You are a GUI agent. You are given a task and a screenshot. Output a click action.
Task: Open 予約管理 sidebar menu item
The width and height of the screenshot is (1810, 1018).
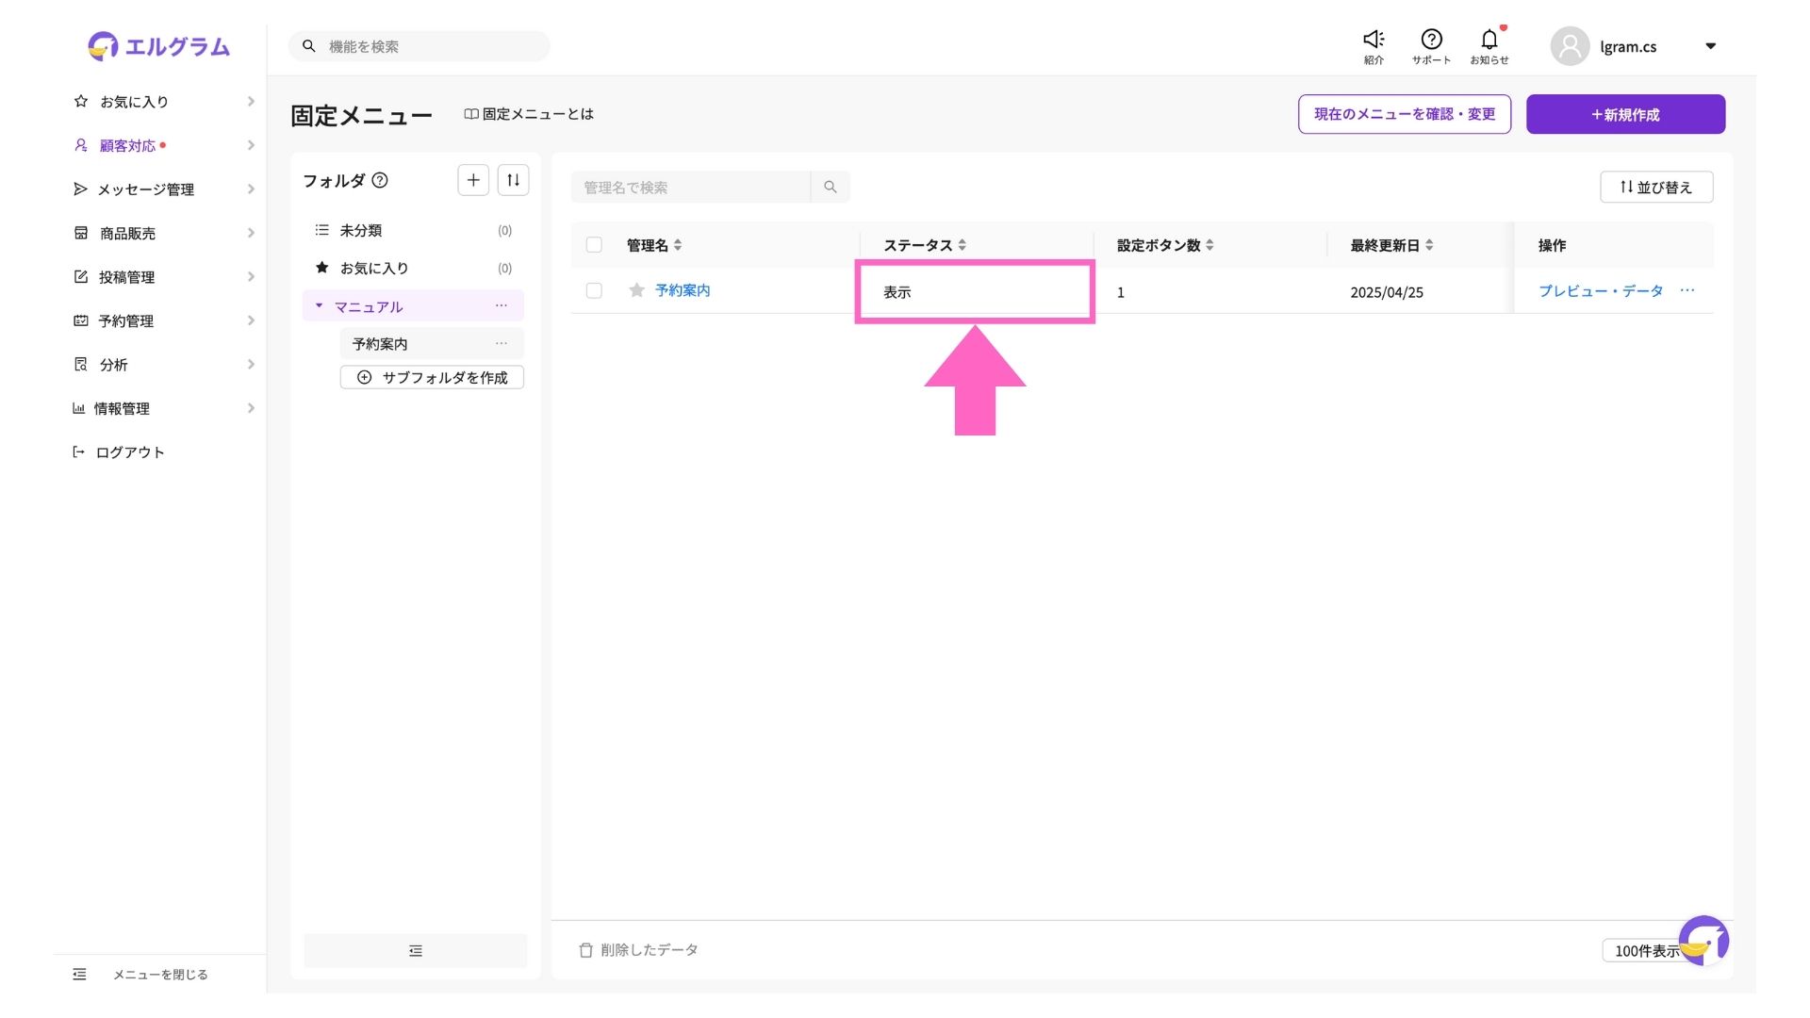pos(126,321)
